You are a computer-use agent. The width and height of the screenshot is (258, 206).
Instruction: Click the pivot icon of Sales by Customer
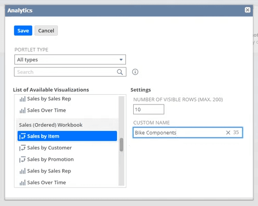click(23, 148)
